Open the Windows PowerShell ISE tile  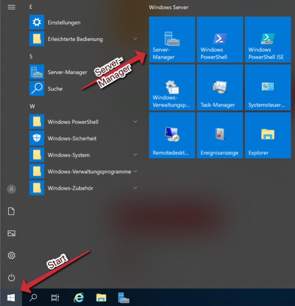pyautogui.click(x=268, y=40)
